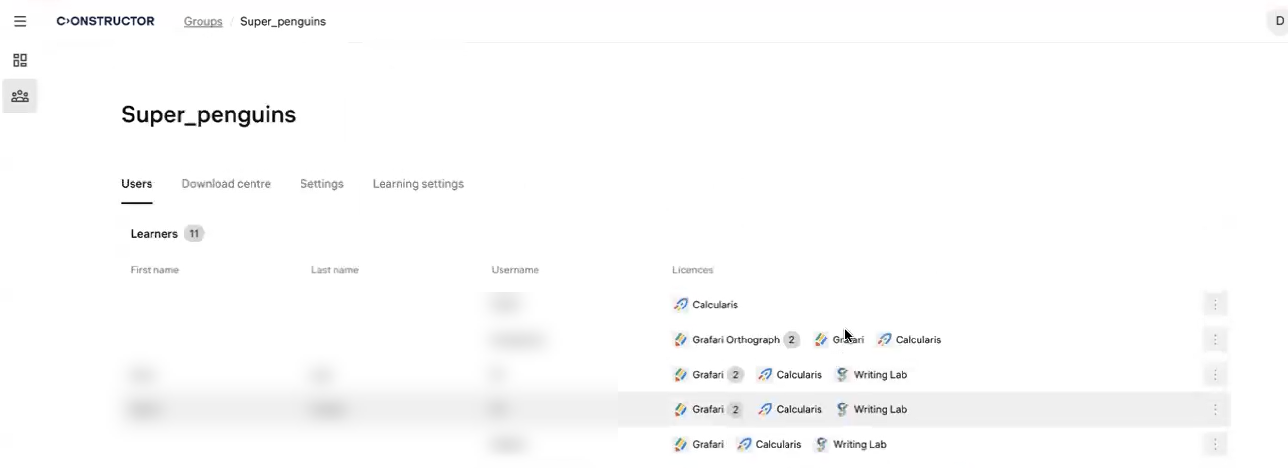Sort by the Username column header

(515, 270)
